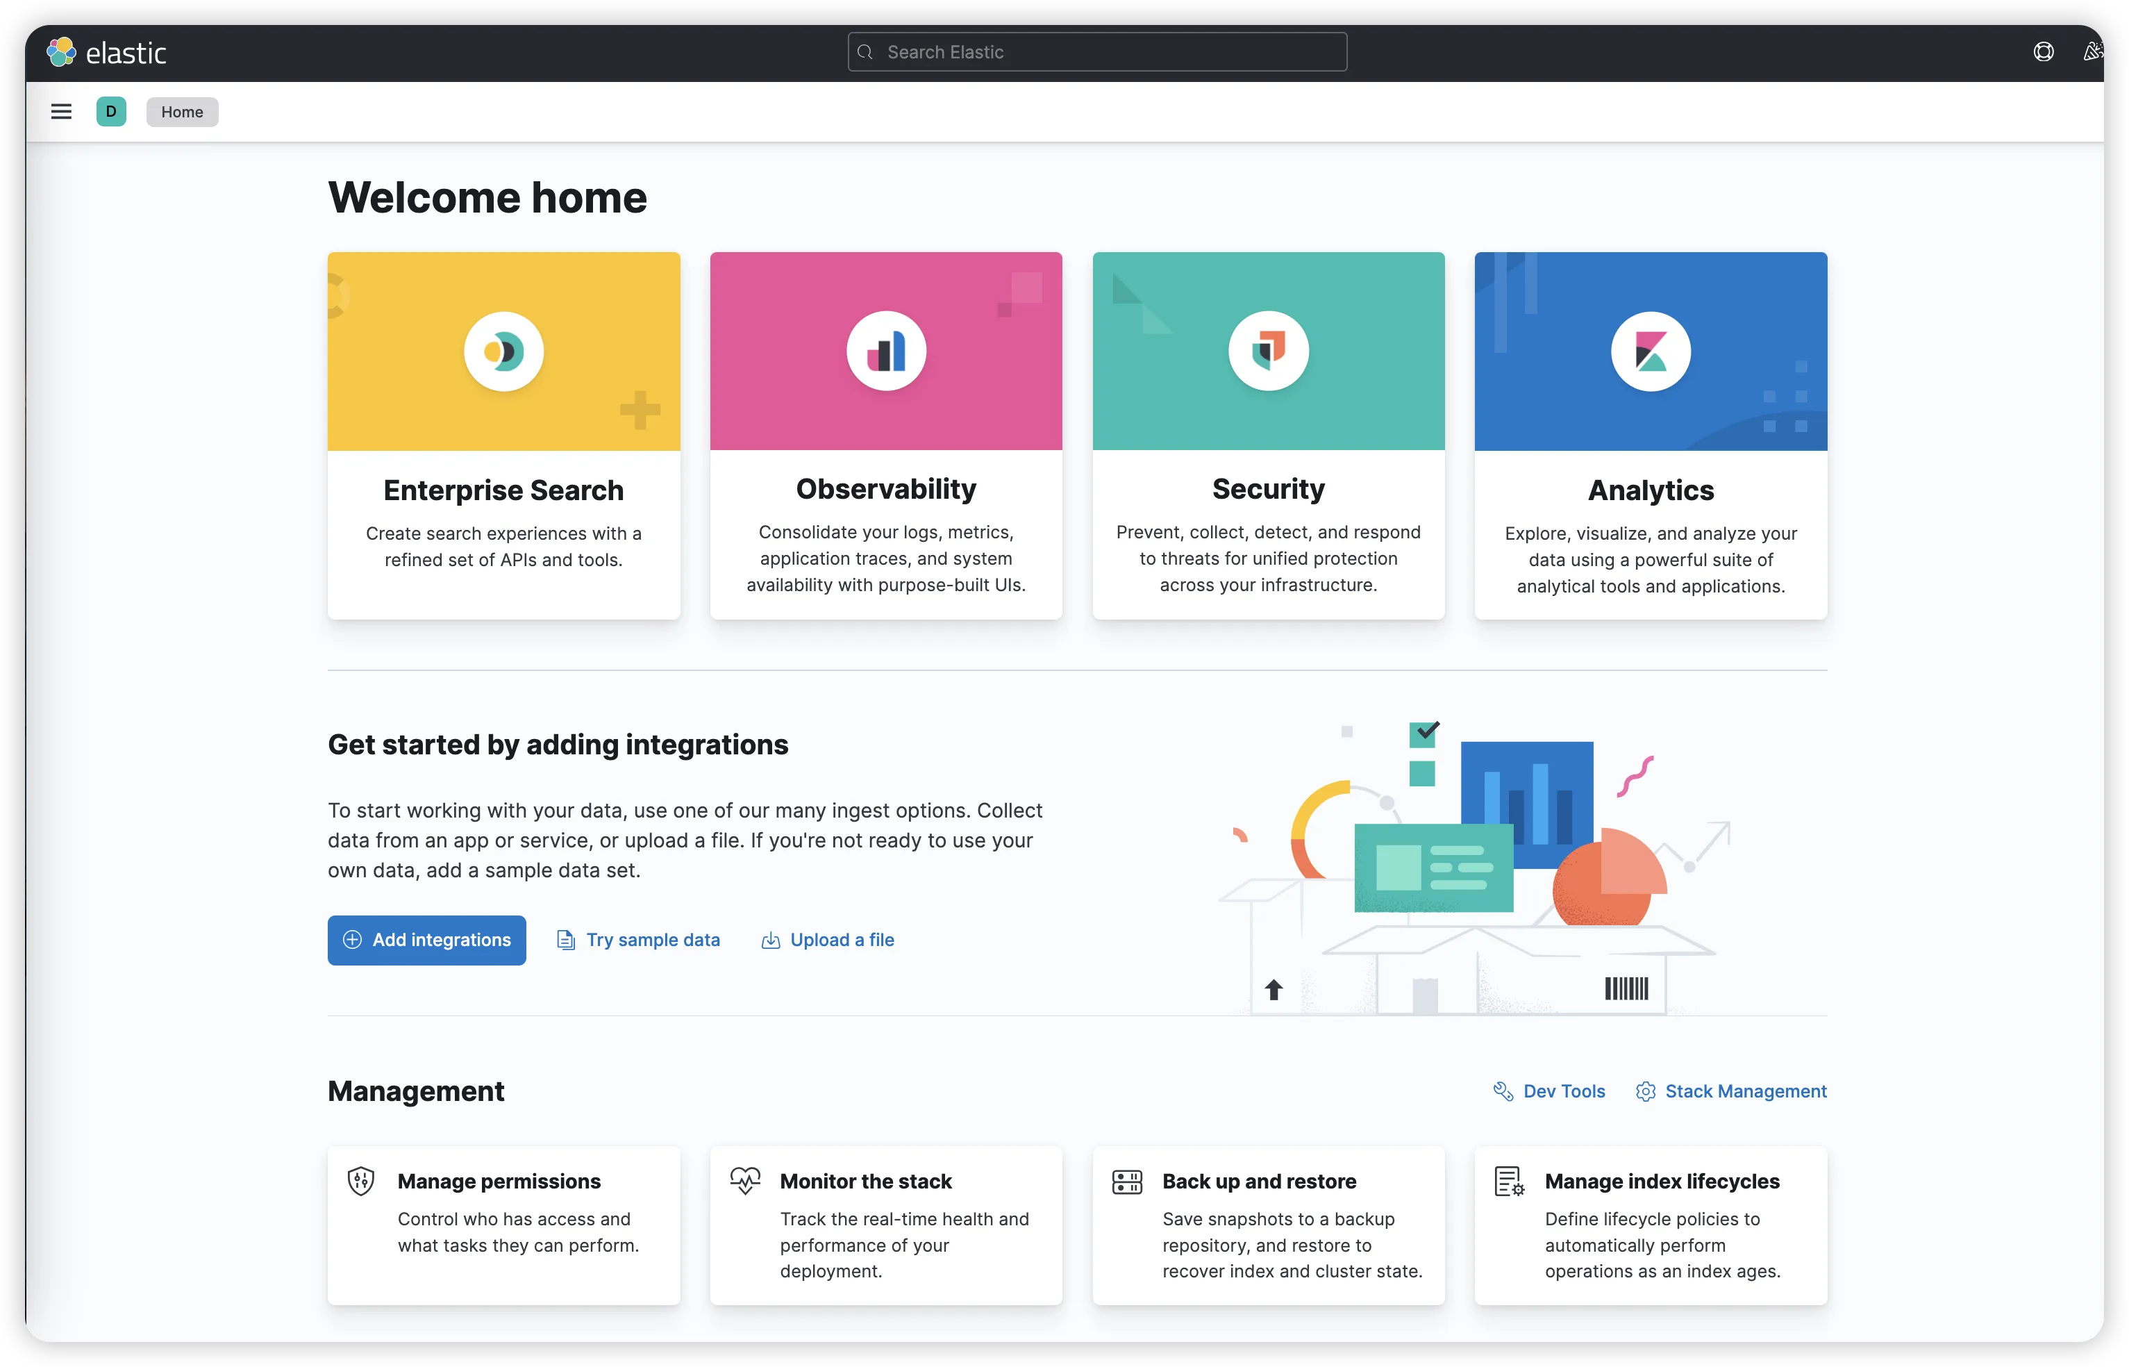Click the Kibana Analytics icon
The image size is (2129, 1367).
(1650, 351)
